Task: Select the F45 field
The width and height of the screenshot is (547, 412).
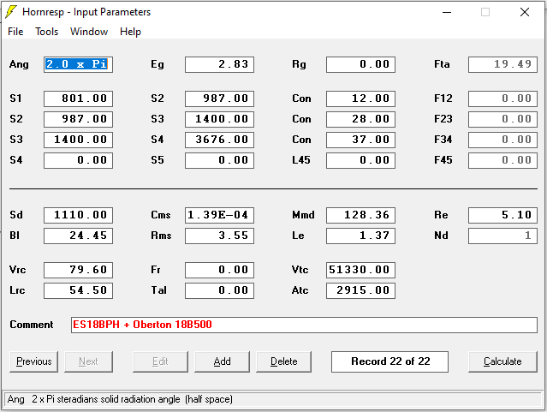Action: [502, 161]
